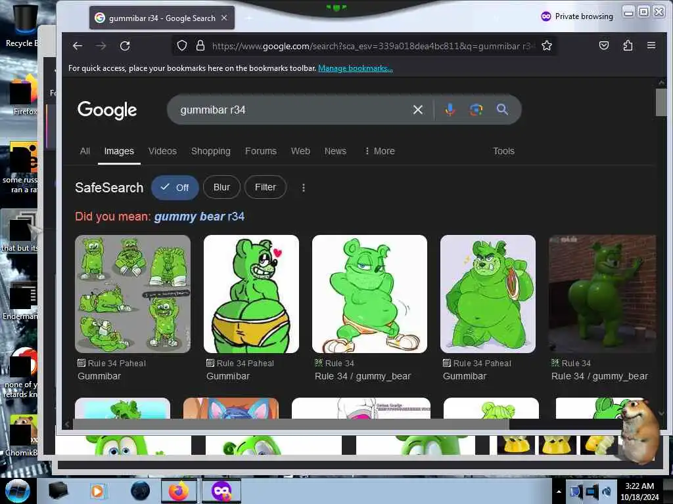Focus the Google search input field
This screenshot has width=673, height=504.
292,110
